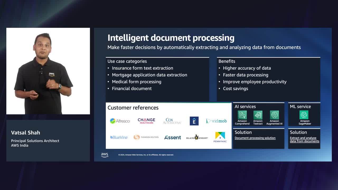This screenshot has height=190, width=338.
Task: Click the Customer references heading
Action: pos(133,108)
